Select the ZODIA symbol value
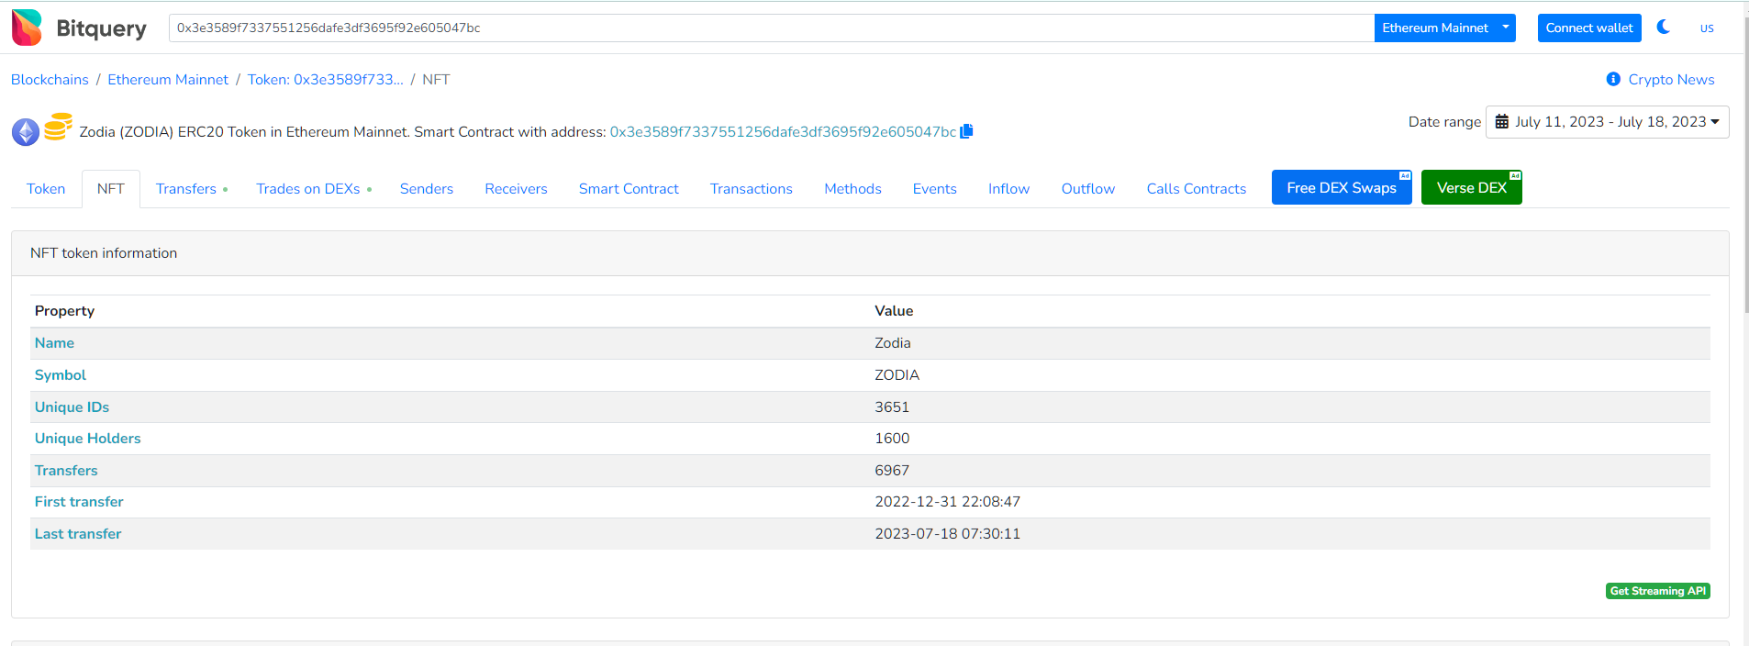The width and height of the screenshot is (1749, 646). [x=897, y=375]
